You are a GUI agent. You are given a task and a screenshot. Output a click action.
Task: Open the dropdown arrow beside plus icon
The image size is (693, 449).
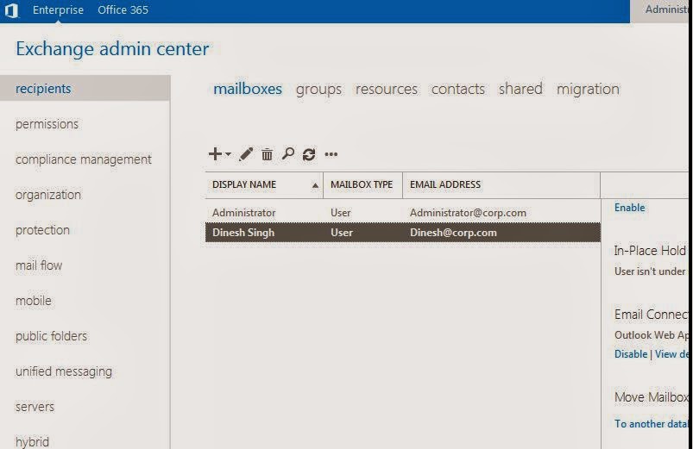coord(228,154)
